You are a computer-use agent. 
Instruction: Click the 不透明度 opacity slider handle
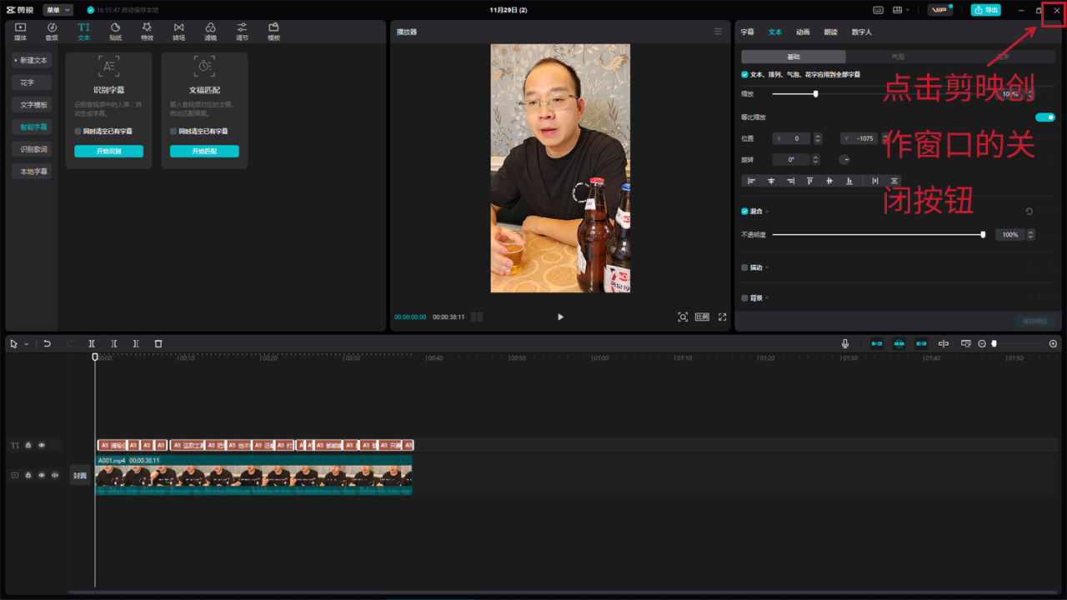point(983,235)
